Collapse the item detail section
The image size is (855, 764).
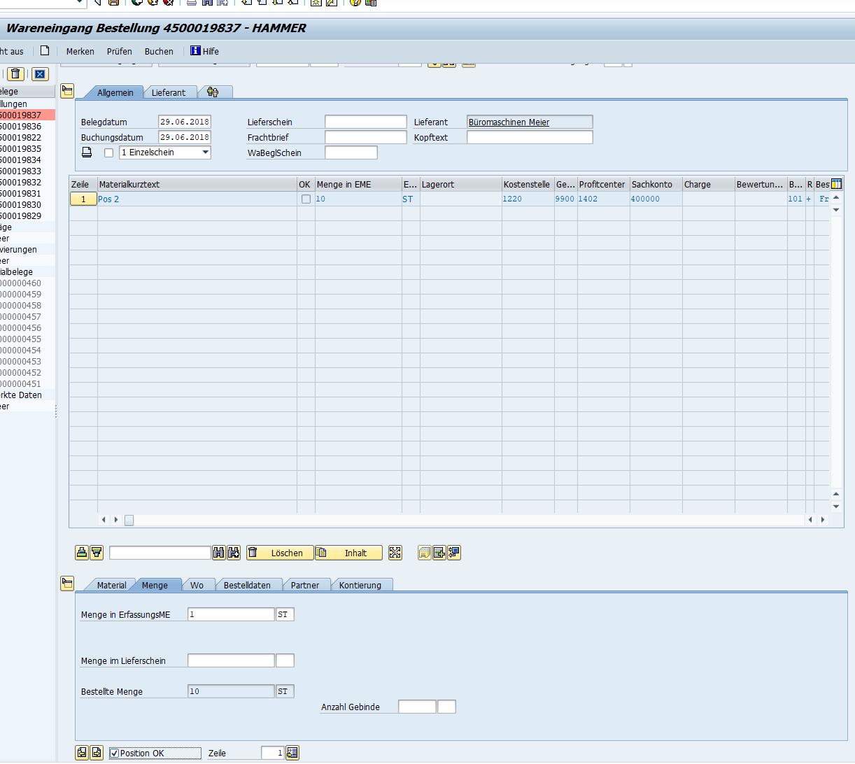tap(67, 583)
